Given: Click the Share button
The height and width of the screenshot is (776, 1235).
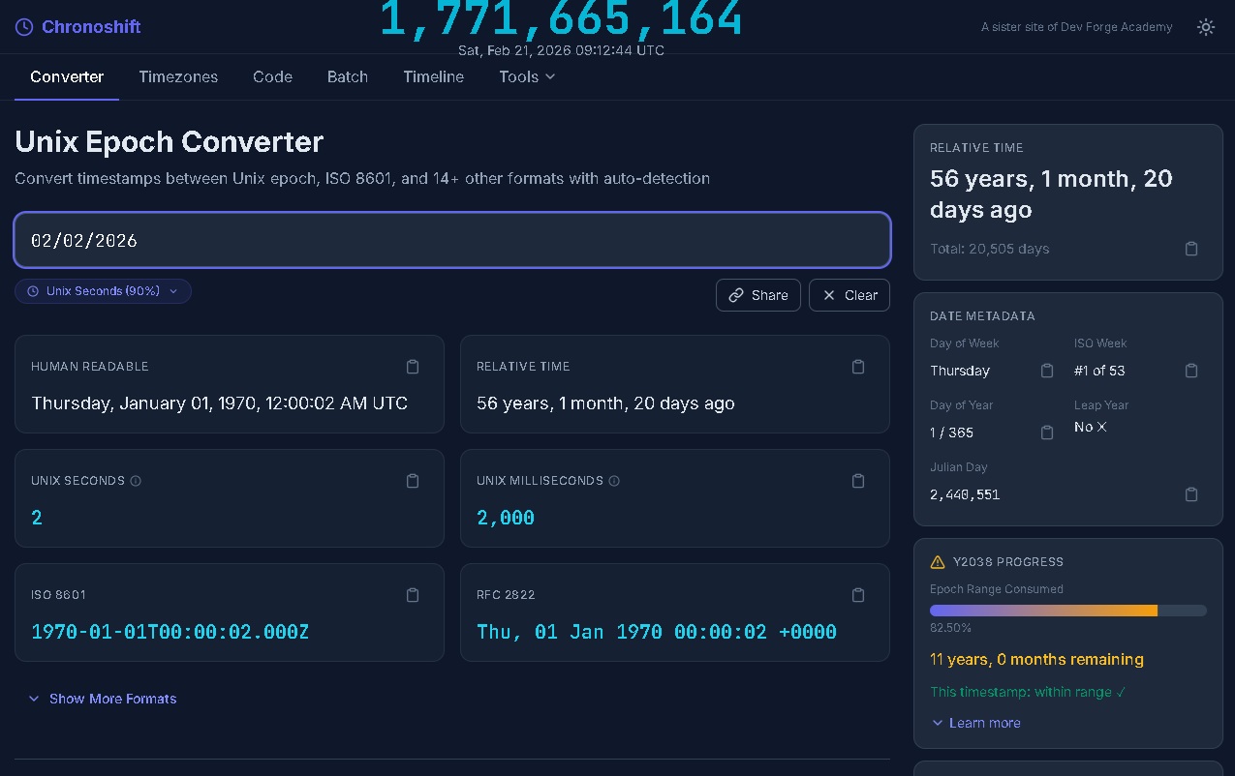Looking at the screenshot, I should pos(758,295).
